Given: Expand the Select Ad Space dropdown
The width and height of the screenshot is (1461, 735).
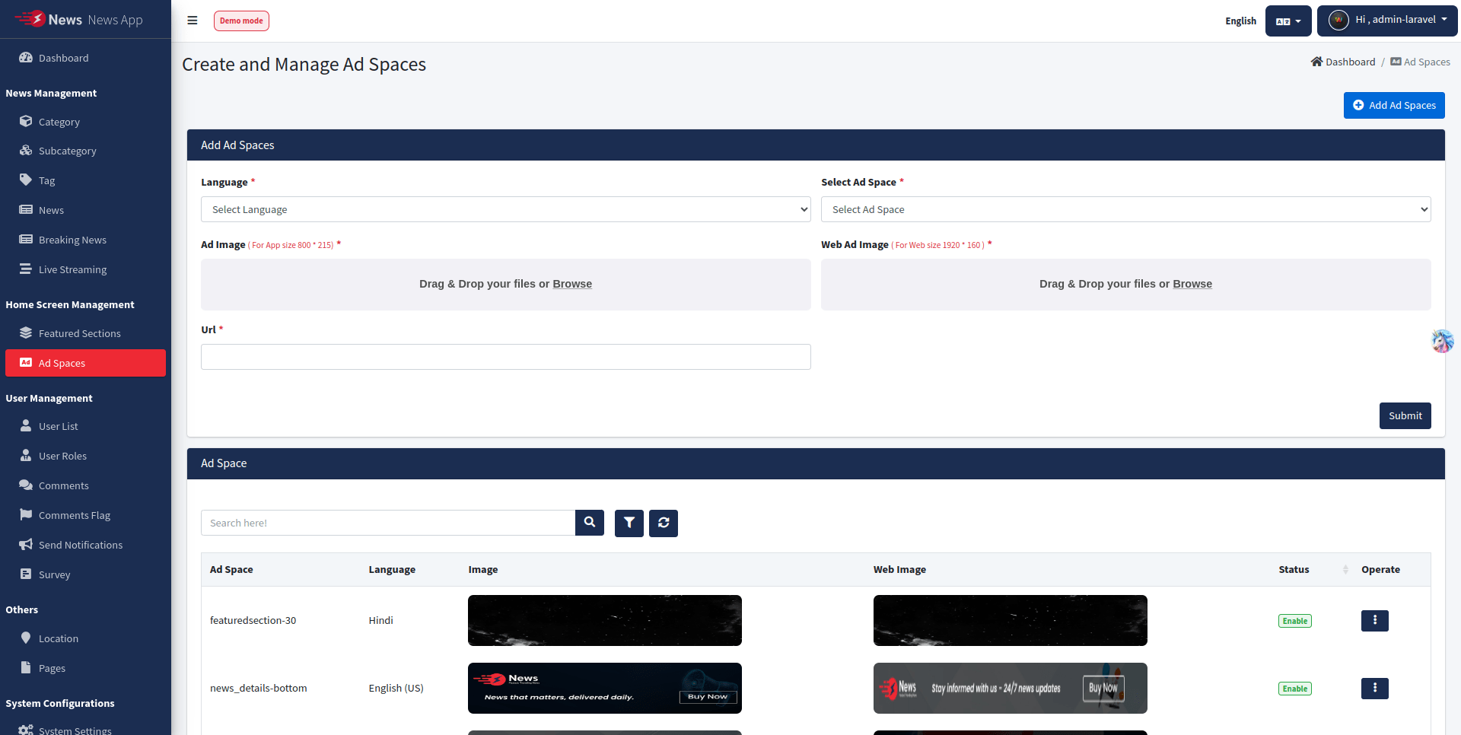Looking at the screenshot, I should click(1125, 209).
